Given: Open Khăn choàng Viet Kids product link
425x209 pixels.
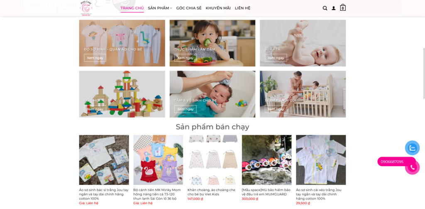Looking at the screenshot, I should [211, 192].
